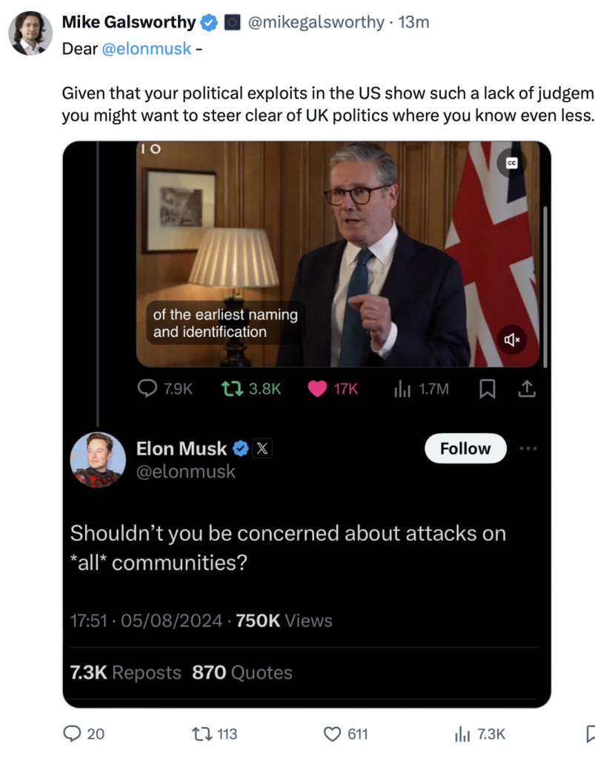Viewport: 595px width, 758px height.
Task: Open replies on embedded post with 7.9K
Action: (x=147, y=388)
